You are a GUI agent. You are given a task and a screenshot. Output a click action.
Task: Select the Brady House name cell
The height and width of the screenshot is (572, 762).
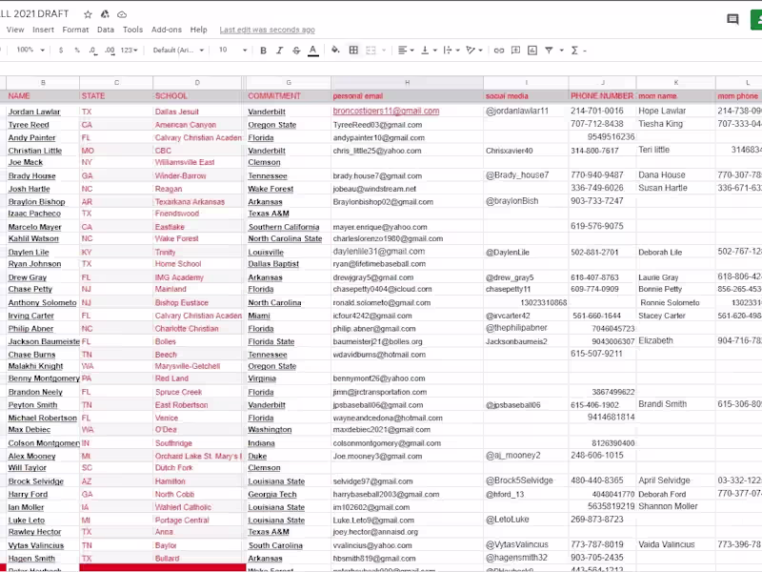click(43, 175)
